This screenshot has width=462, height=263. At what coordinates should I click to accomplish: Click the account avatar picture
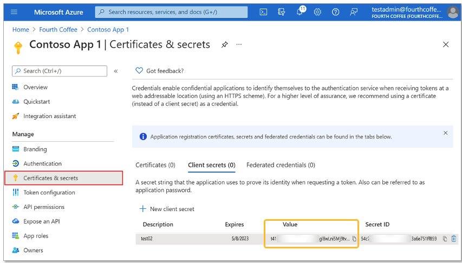point(452,12)
